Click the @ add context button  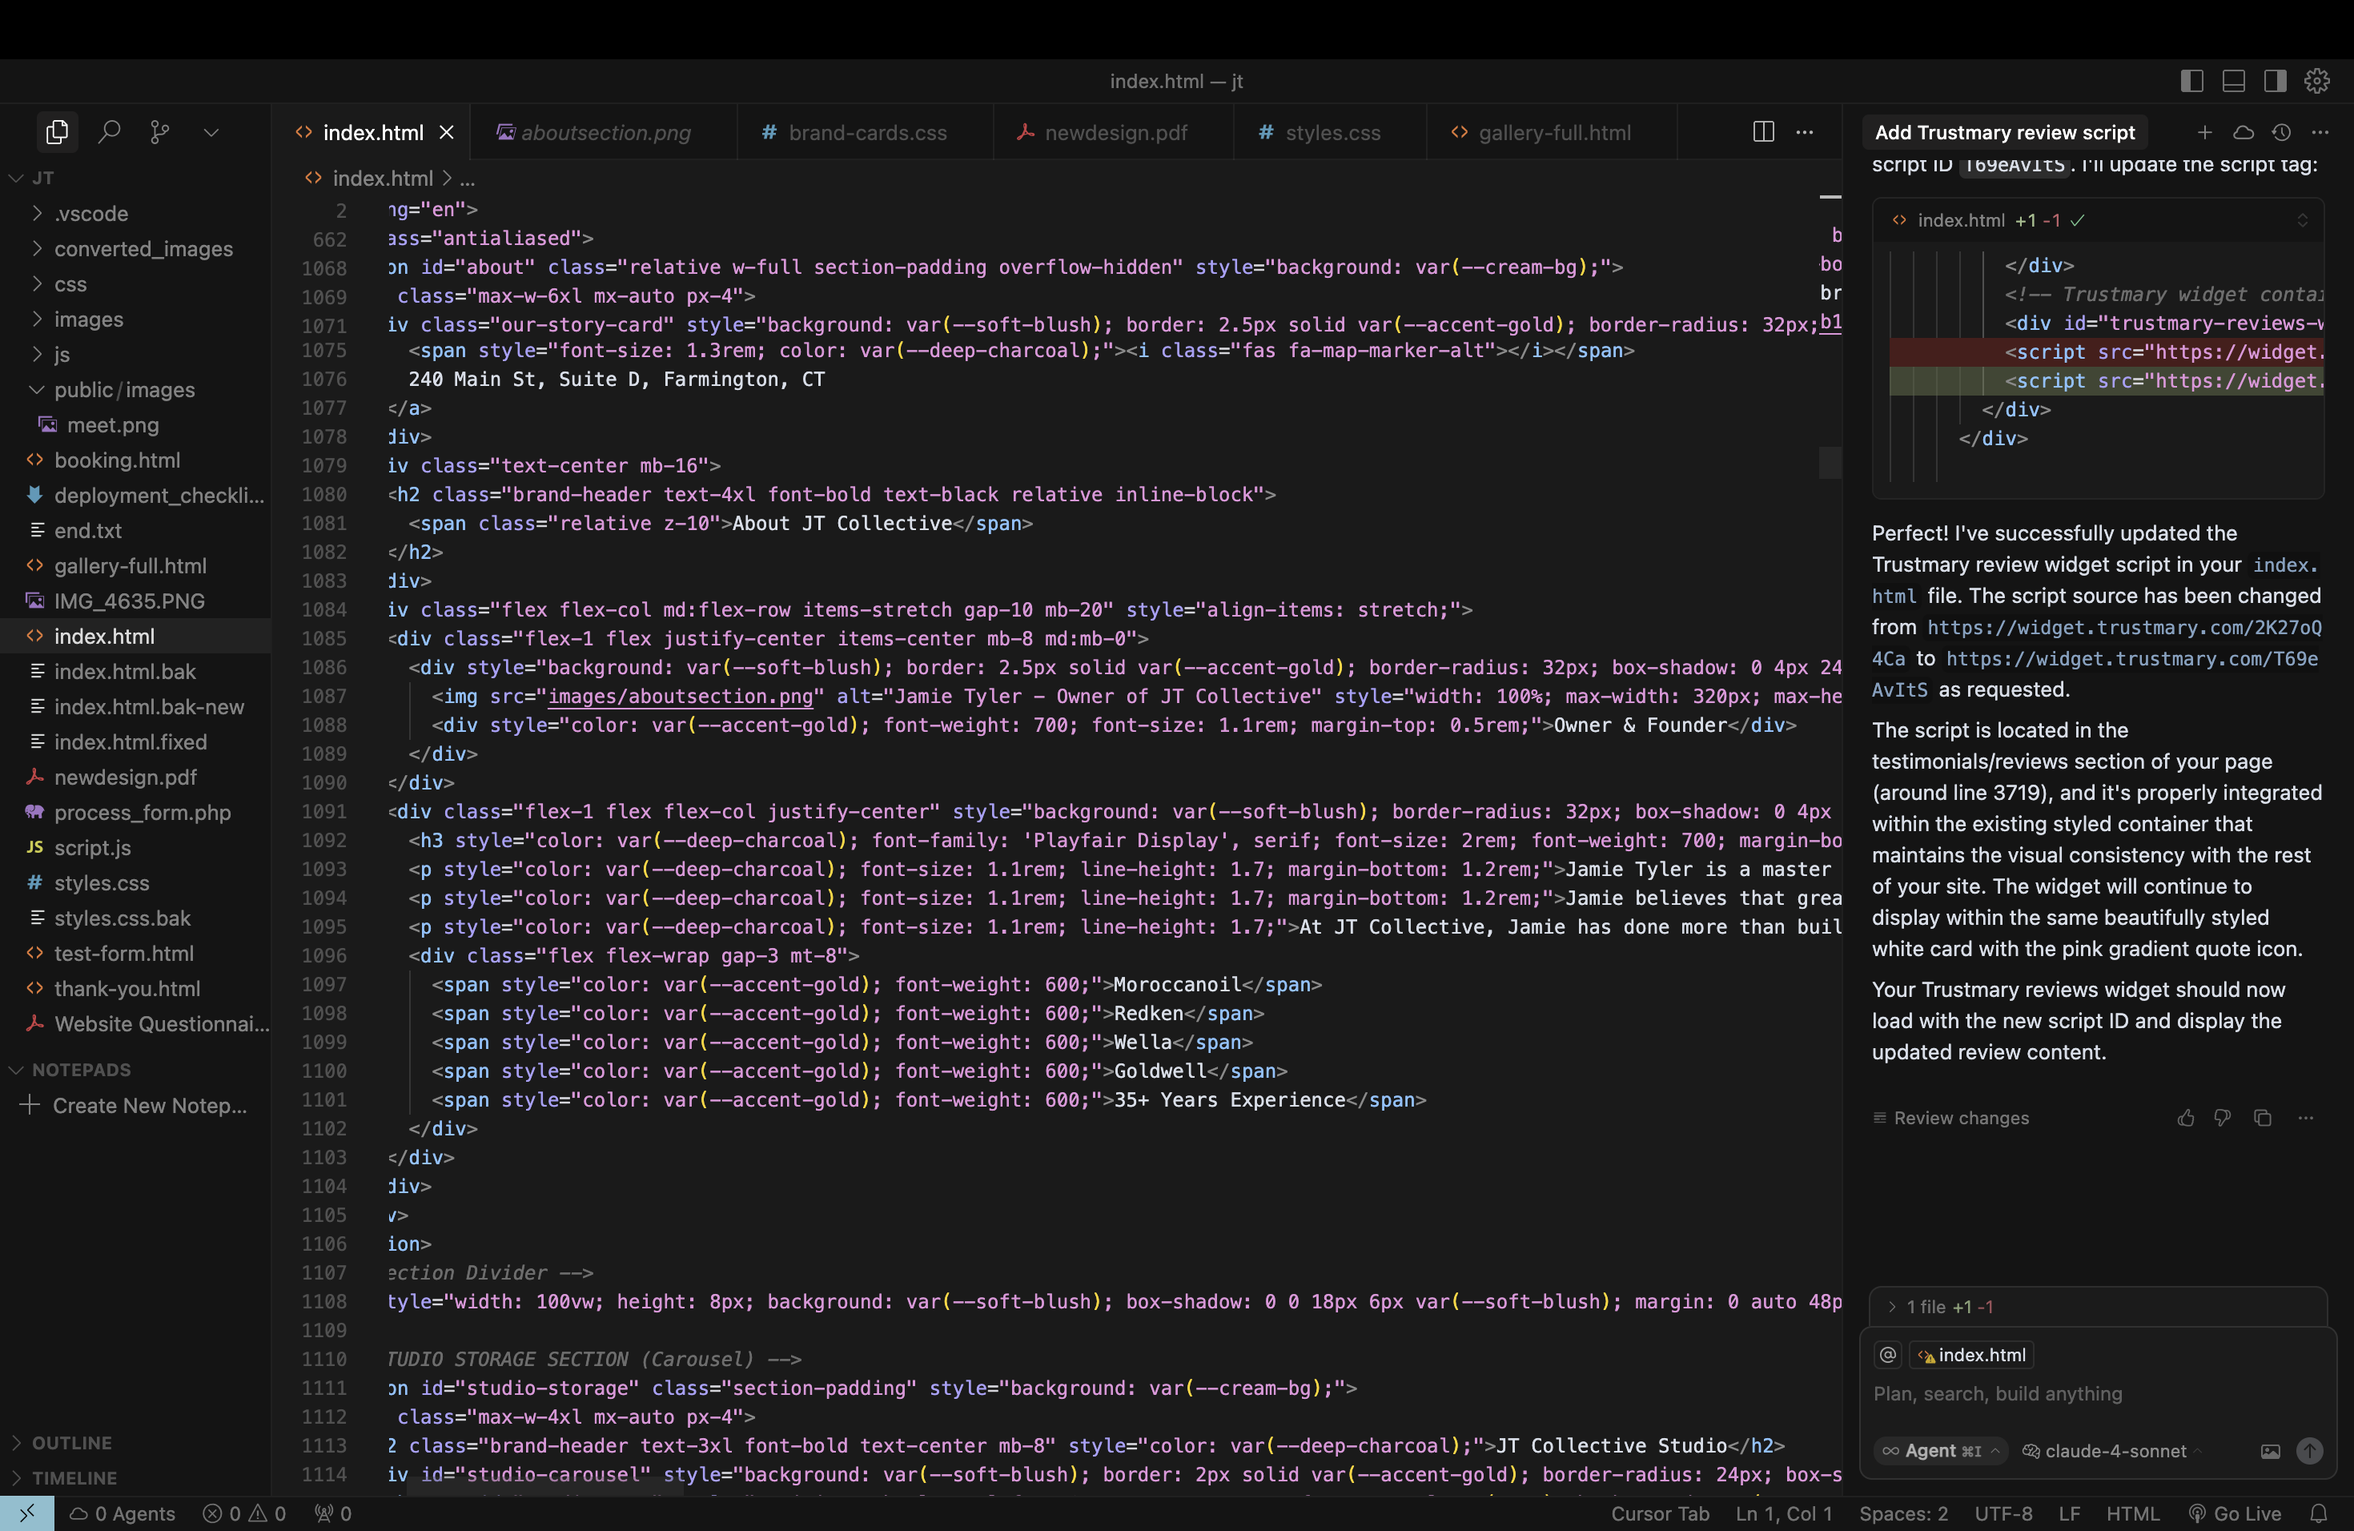pyautogui.click(x=1887, y=1355)
